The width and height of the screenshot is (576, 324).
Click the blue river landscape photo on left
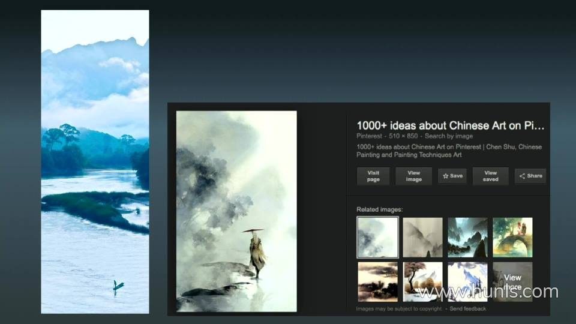pos(95,161)
